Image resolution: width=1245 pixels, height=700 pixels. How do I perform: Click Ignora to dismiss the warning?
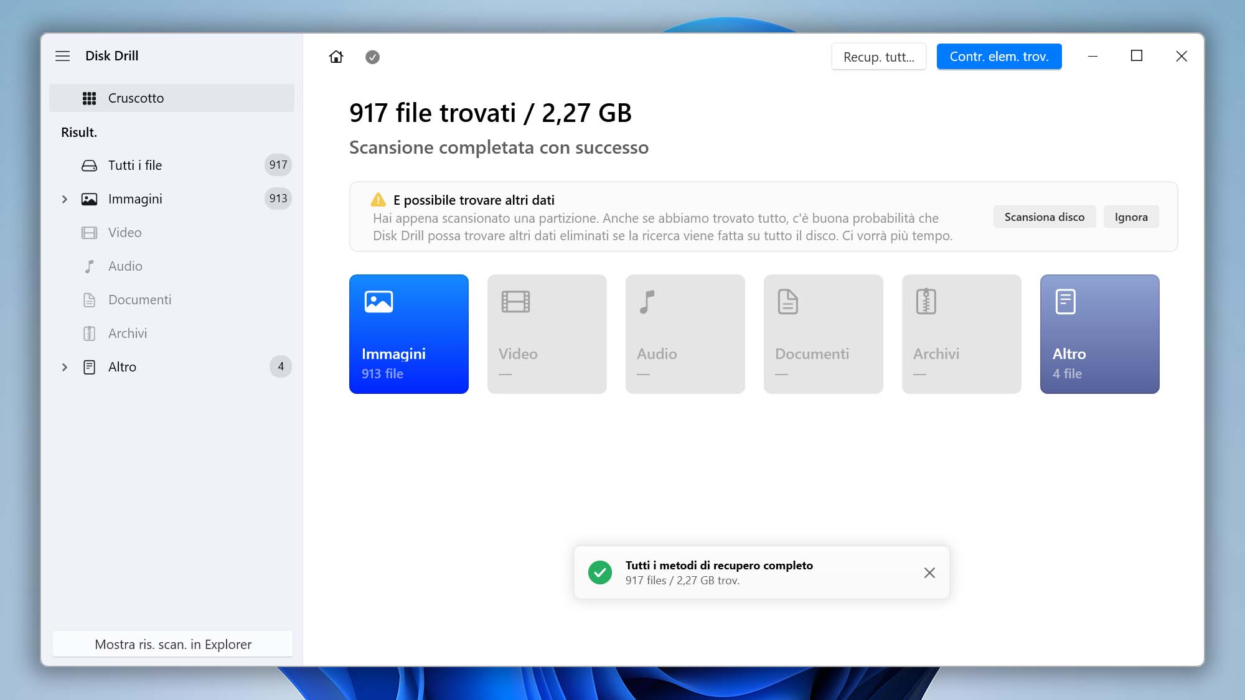pos(1131,217)
